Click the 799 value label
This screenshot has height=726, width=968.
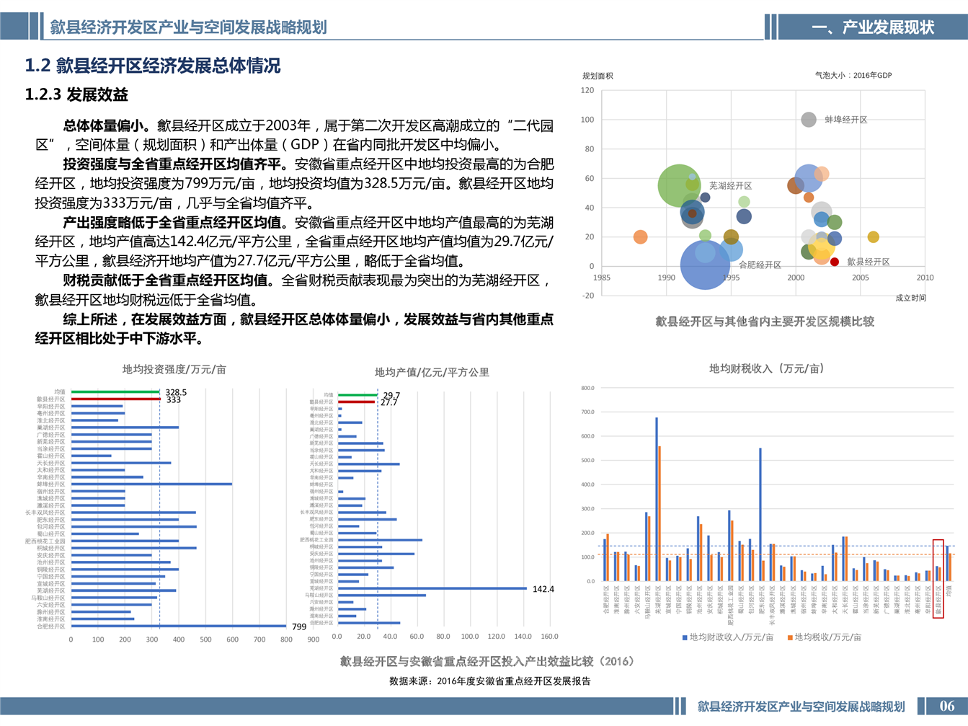click(299, 627)
